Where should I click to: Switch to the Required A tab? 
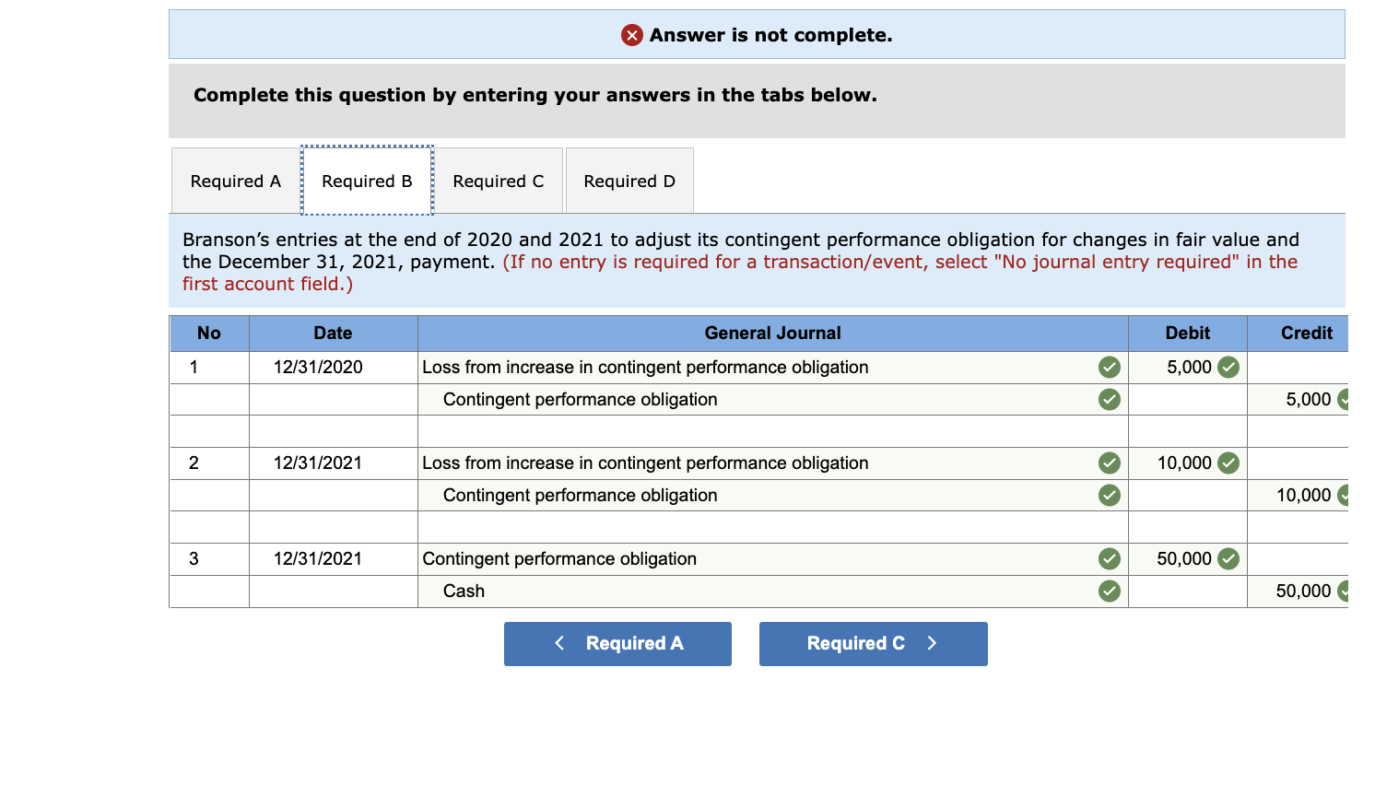235,182
